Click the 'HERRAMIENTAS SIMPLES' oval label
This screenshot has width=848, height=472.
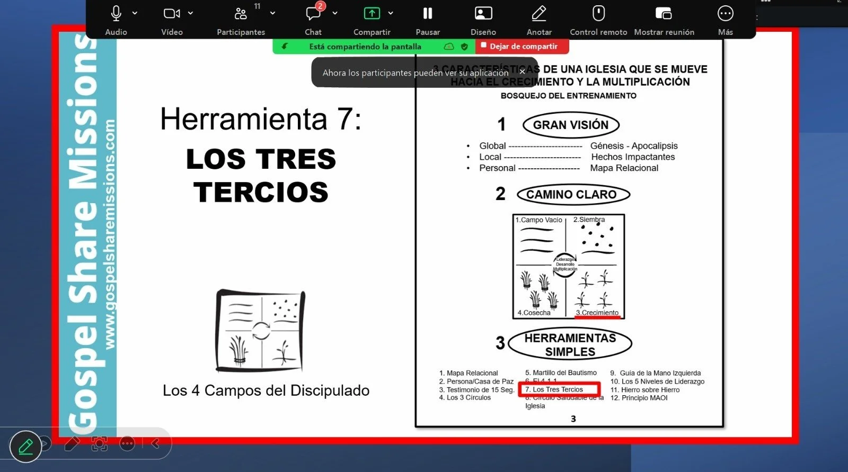tap(570, 344)
